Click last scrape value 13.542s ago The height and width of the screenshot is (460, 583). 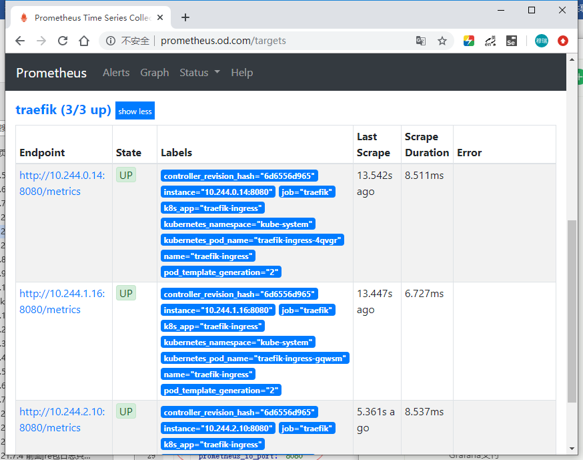pos(374,184)
